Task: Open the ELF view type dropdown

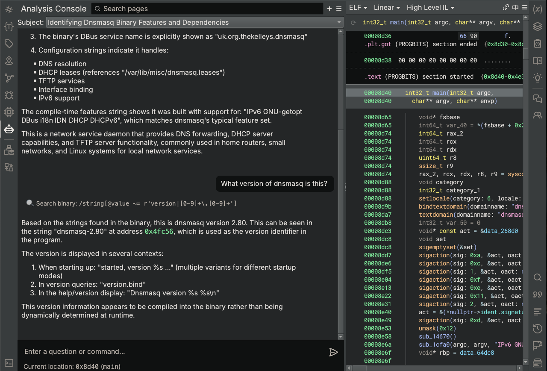Action: tap(358, 7)
